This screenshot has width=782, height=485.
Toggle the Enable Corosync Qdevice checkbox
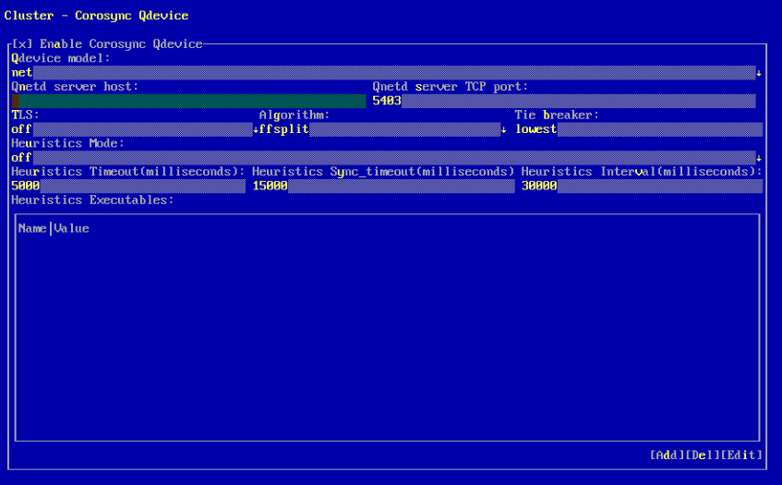[x=25, y=44]
